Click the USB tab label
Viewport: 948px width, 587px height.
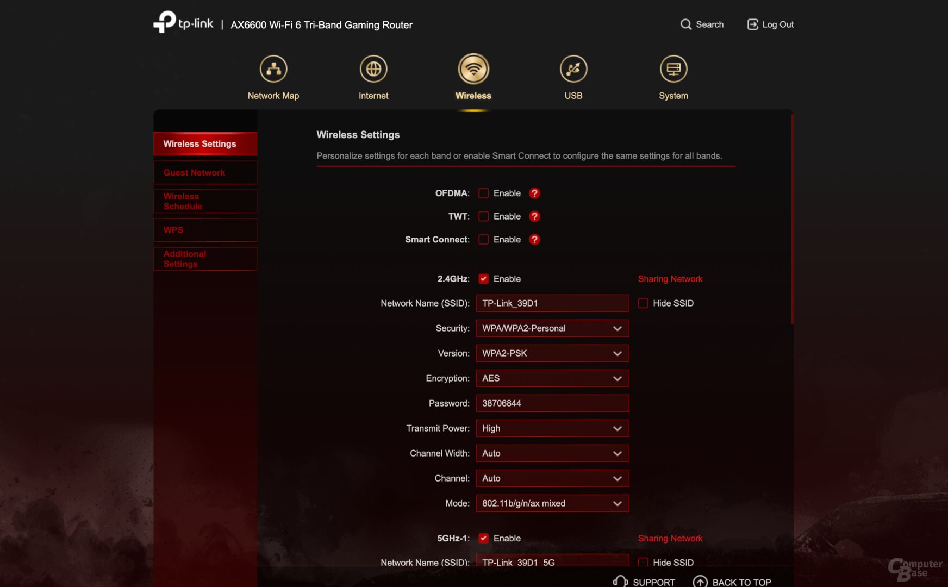coord(573,96)
